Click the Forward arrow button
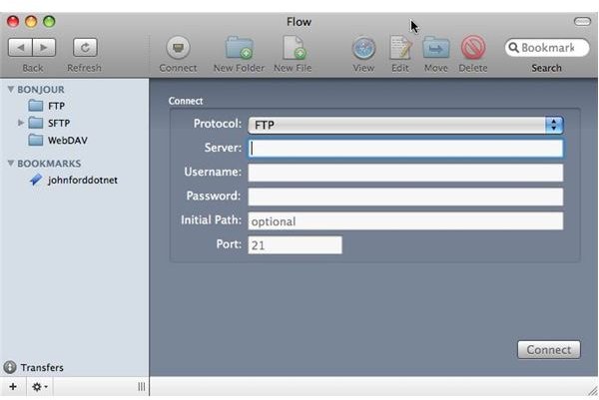Image resolution: width=599 pixels, height=400 pixels. point(44,47)
